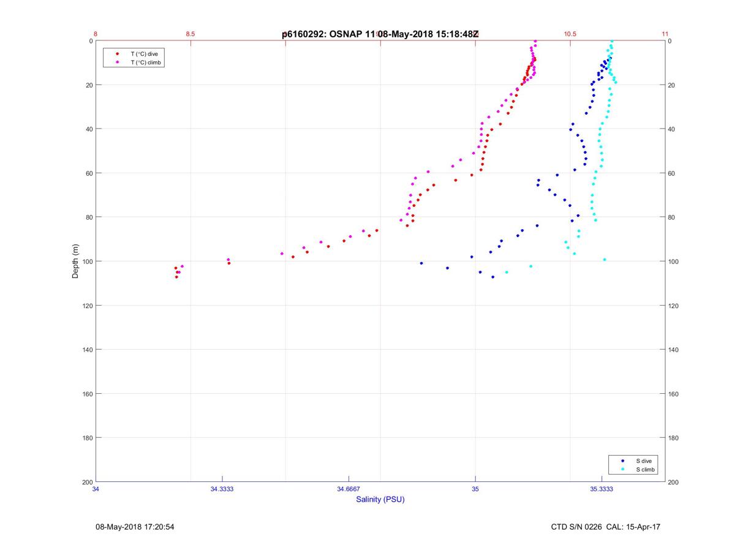
Task: Click the red '11' temperature tick label
Action: [x=665, y=34]
